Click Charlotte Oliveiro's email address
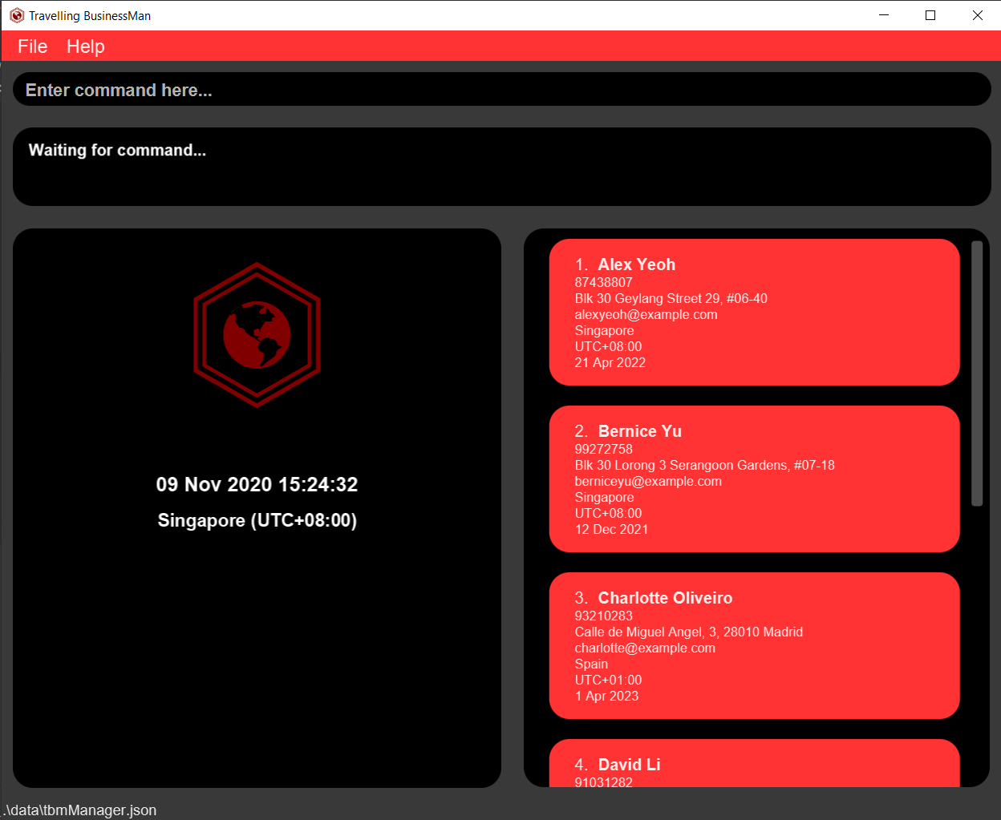 pyautogui.click(x=645, y=648)
